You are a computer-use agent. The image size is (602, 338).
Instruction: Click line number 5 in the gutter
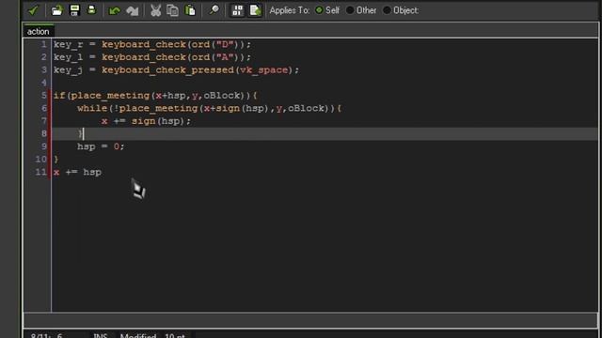point(44,96)
